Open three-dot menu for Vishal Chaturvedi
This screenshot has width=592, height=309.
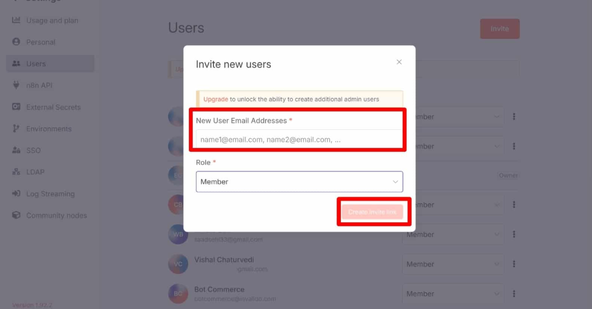point(514,264)
